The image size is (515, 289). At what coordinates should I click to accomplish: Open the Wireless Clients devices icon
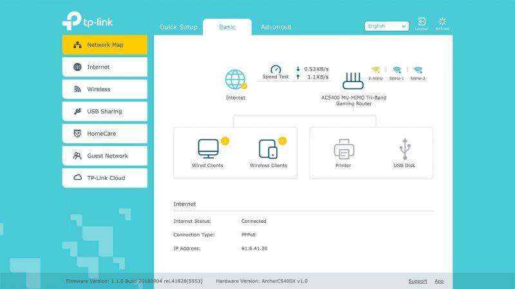tap(268, 149)
